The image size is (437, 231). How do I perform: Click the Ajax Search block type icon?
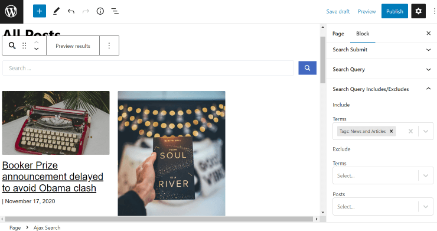(x=12, y=45)
